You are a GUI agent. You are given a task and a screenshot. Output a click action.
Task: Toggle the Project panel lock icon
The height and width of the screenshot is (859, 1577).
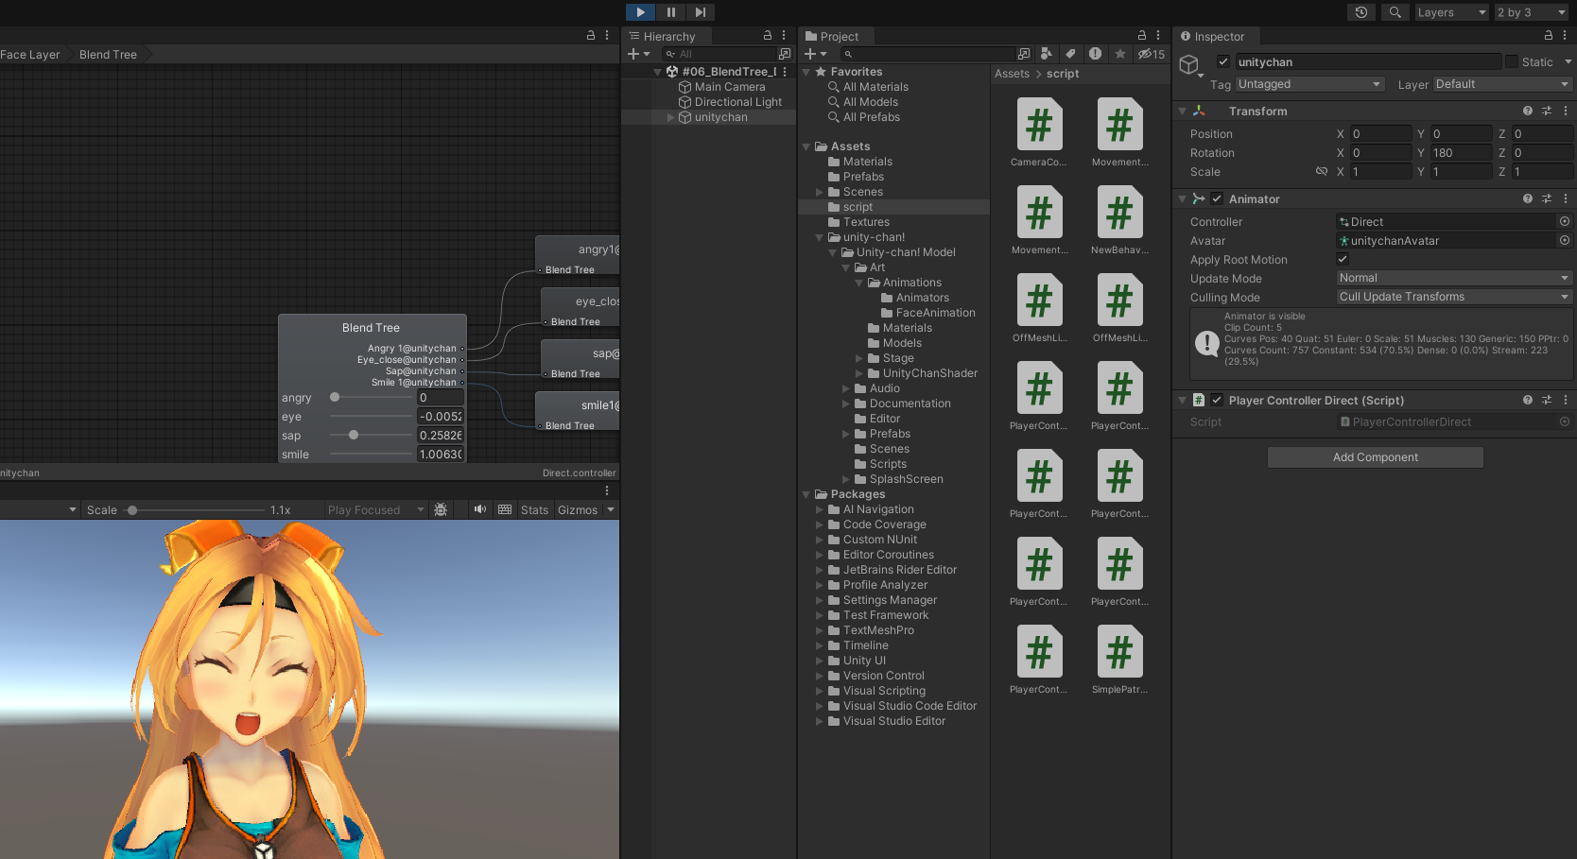[1142, 35]
